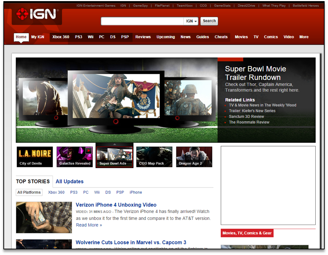The height and width of the screenshot is (255, 328).
Task: Open Trailer: Kiefer's New Series link
Action: [x=252, y=111]
